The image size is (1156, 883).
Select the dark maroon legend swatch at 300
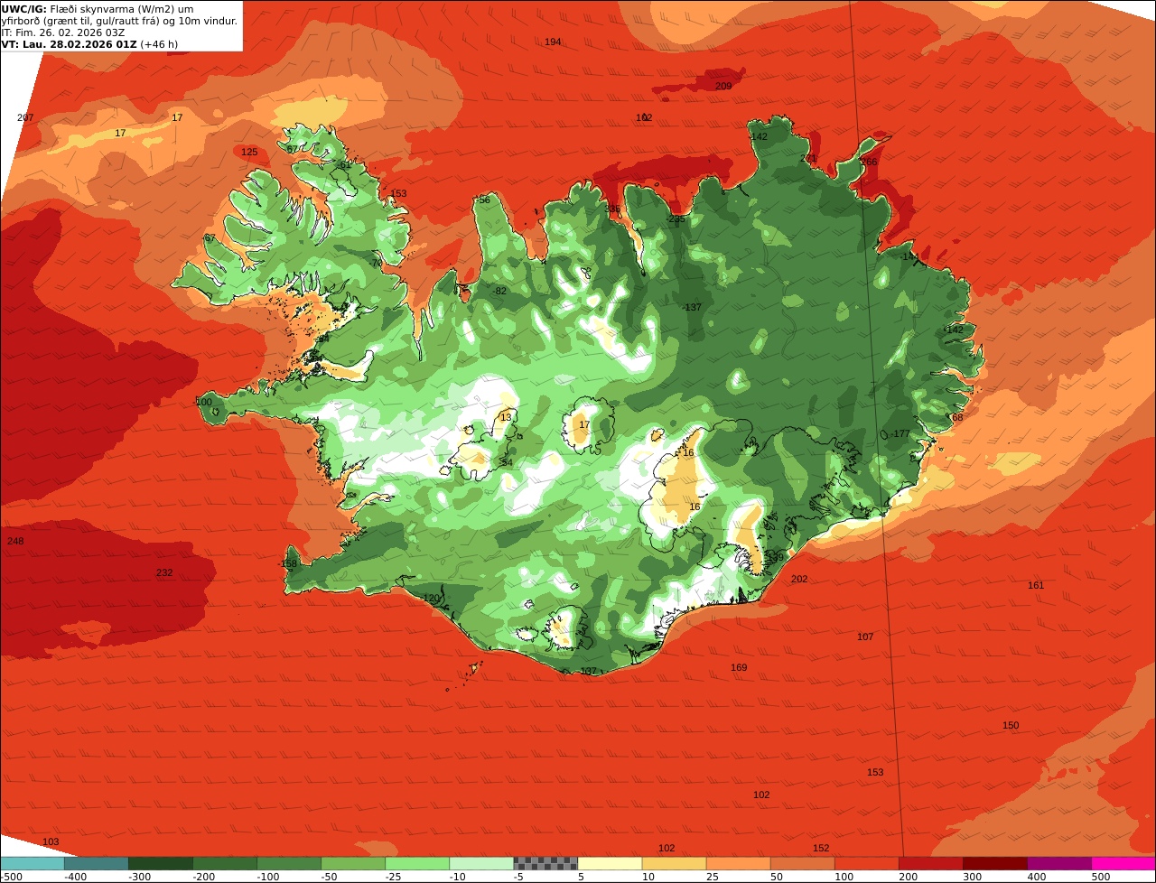(x=993, y=864)
